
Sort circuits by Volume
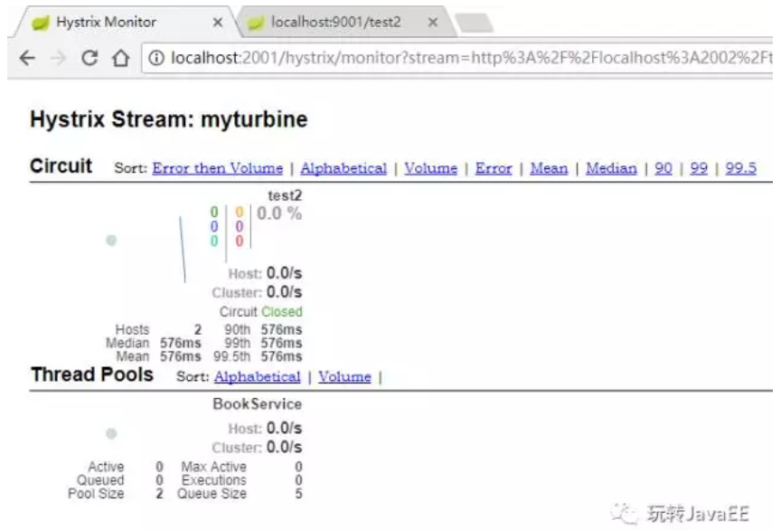click(431, 168)
